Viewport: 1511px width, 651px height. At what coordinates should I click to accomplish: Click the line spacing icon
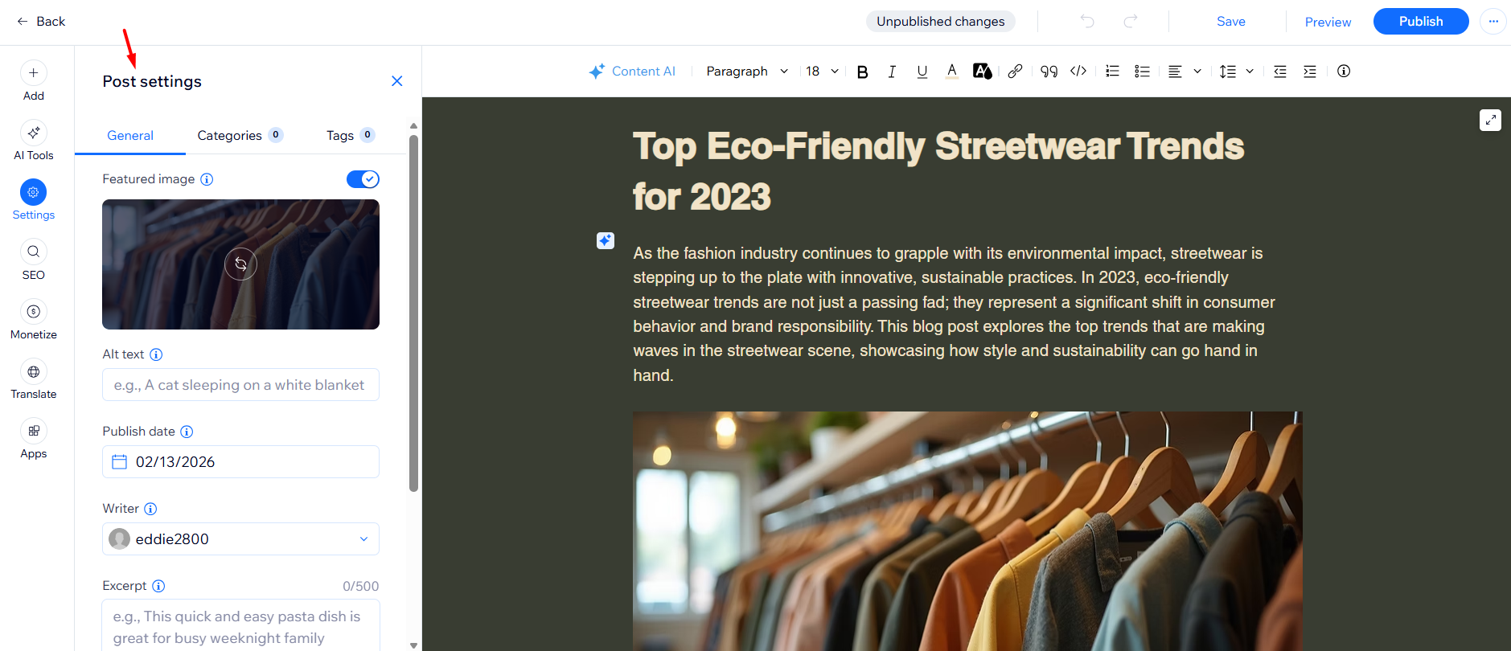click(1227, 72)
